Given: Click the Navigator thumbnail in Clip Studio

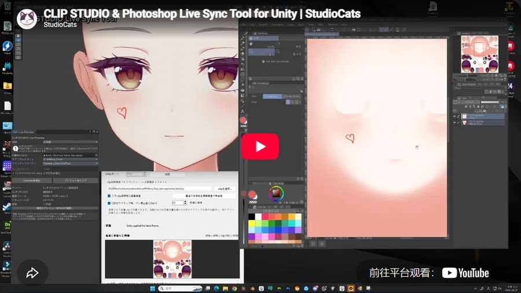Looking at the screenshot, I should pos(479,54).
